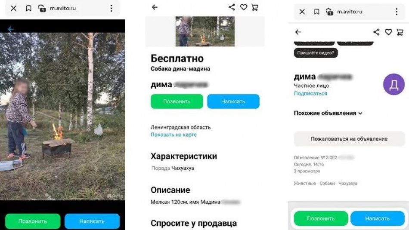Click purple Д seller avatar
The height and width of the screenshot is (230, 409).
point(394,84)
